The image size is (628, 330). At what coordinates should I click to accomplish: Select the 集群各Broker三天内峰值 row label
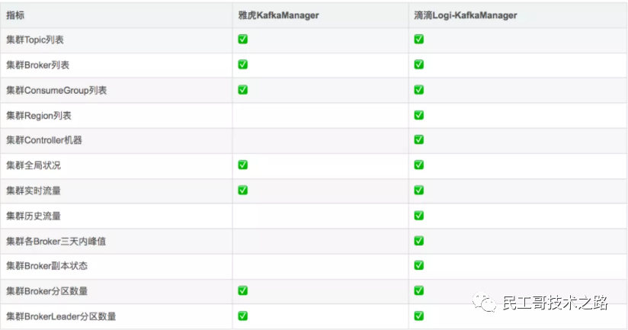56,242
